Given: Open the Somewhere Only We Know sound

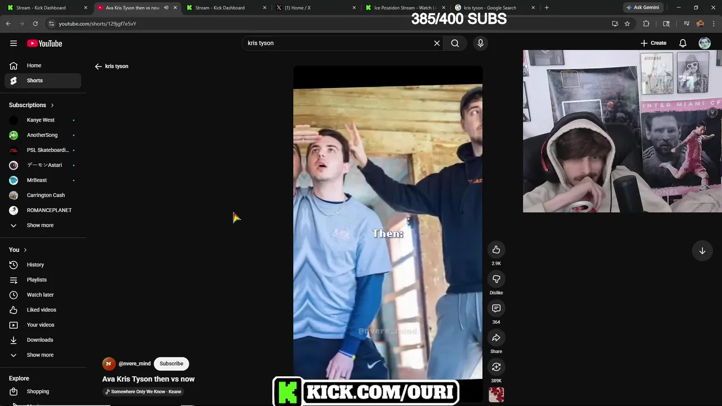Looking at the screenshot, I should click(x=144, y=391).
